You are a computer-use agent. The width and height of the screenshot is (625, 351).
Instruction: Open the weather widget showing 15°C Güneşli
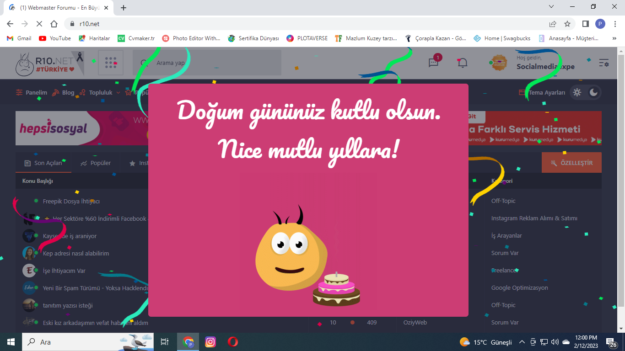(x=486, y=342)
